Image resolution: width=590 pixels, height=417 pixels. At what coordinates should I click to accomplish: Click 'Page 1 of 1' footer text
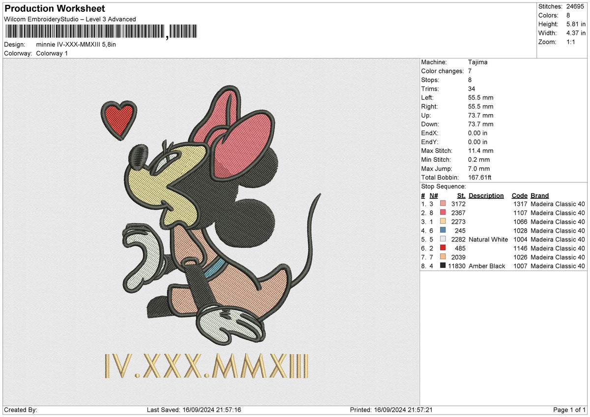(x=569, y=410)
